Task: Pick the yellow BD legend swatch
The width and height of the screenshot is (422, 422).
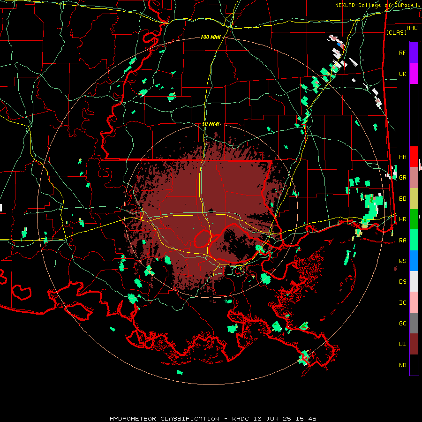Action: coord(414,199)
